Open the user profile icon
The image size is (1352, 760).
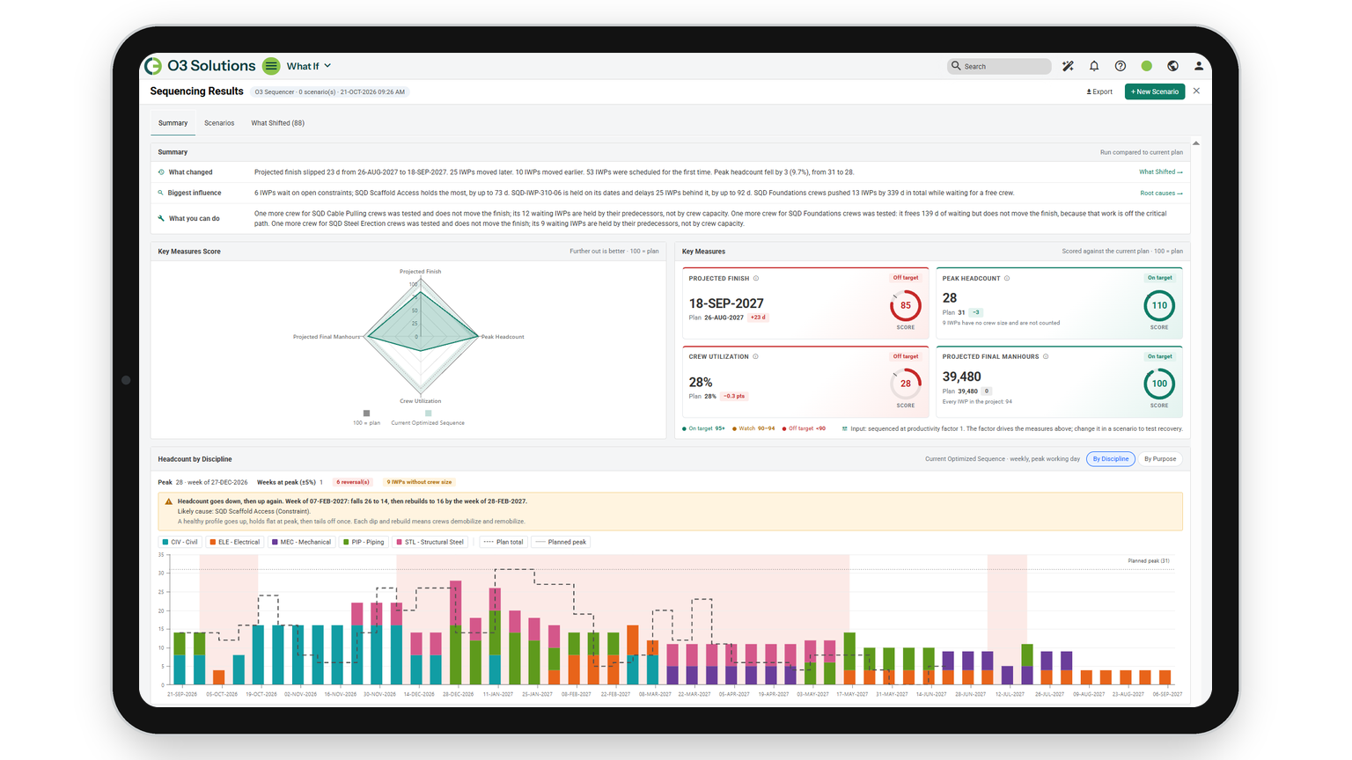(1199, 66)
